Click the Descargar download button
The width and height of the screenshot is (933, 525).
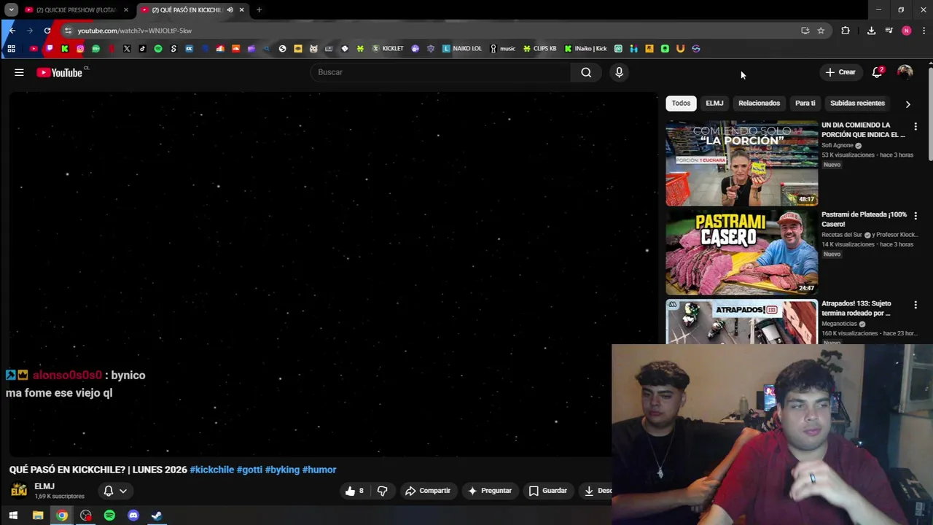pos(597,491)
